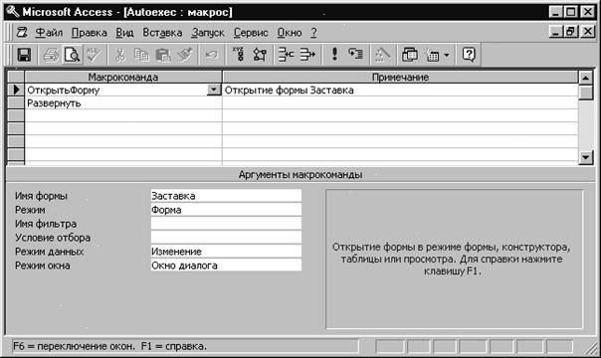The height and width of the screenshot is (358, 601).
Task: Select the row selector for ОткрытьФорму
Action: pyautogui.click(x=16, y=89)
